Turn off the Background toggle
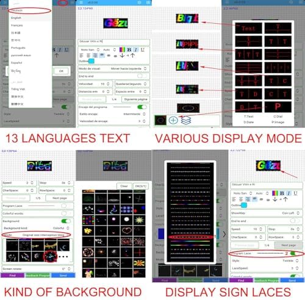 pyautogui.click(x=66, y=221)
